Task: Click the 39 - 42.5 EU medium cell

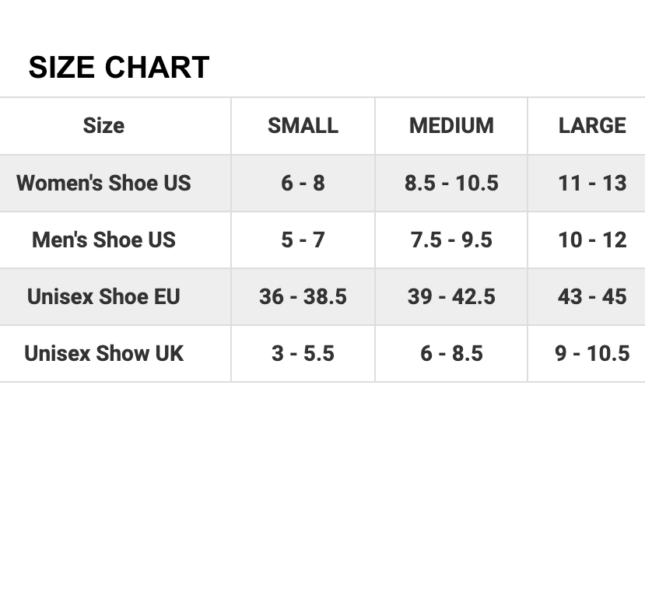Action: 451,296
